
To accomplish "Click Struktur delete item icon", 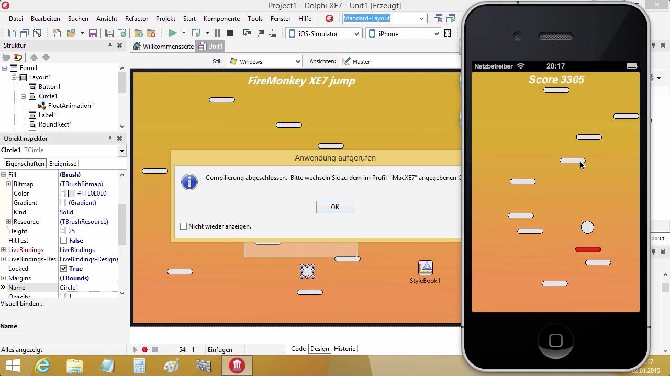I will pos(18,57).
